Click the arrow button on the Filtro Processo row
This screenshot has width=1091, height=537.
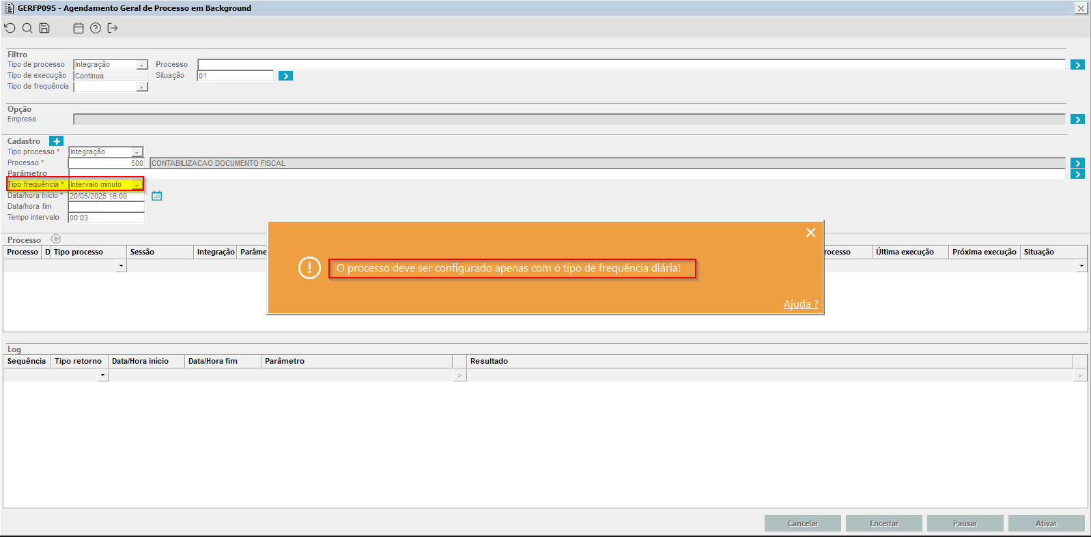point(1077,65)
